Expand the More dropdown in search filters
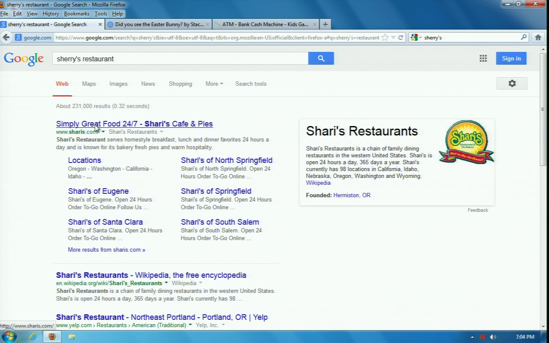The height and width of the screenshot is (343, 549). click(x=214, y=84)
